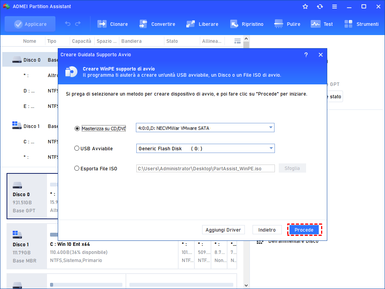Viewport: 385px width, 289px height.
Task: Maximize the AOMEI window
Action: (x=364, y=7)
